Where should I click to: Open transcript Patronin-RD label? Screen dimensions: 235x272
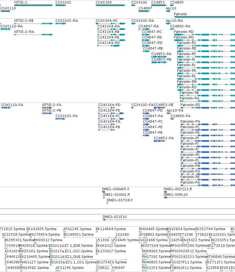(184, 32)
